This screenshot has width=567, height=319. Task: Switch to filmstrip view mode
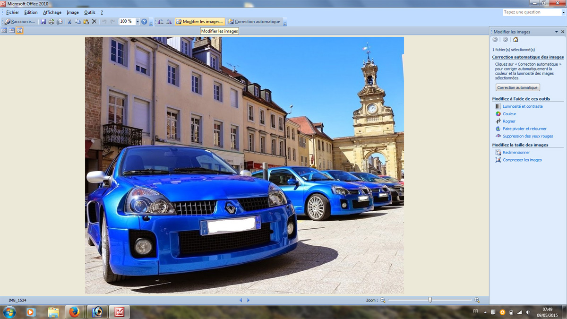[12, 31]
